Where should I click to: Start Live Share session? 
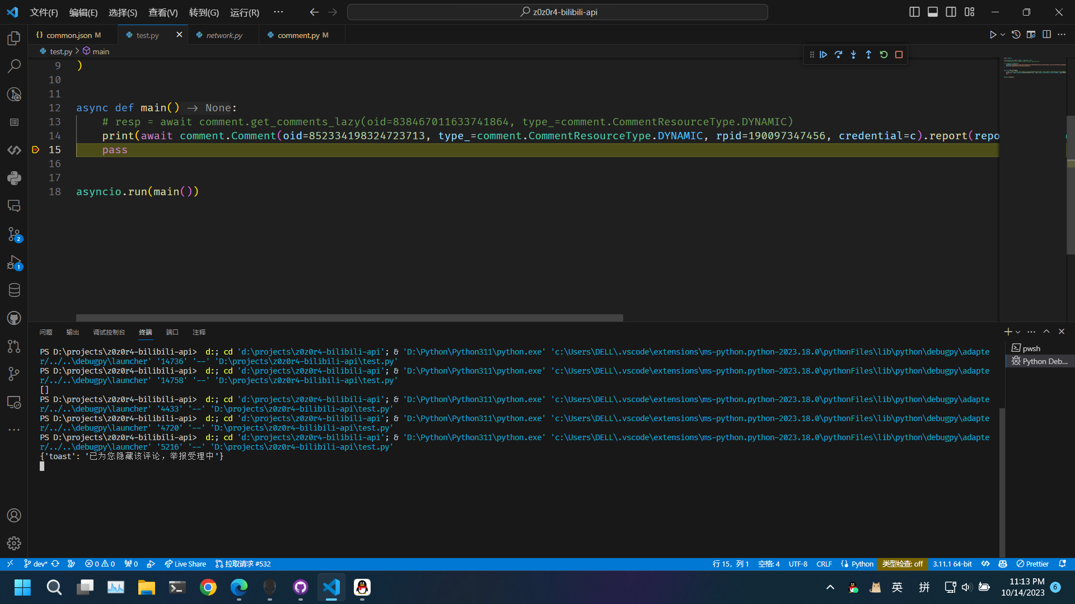(185, 564)
